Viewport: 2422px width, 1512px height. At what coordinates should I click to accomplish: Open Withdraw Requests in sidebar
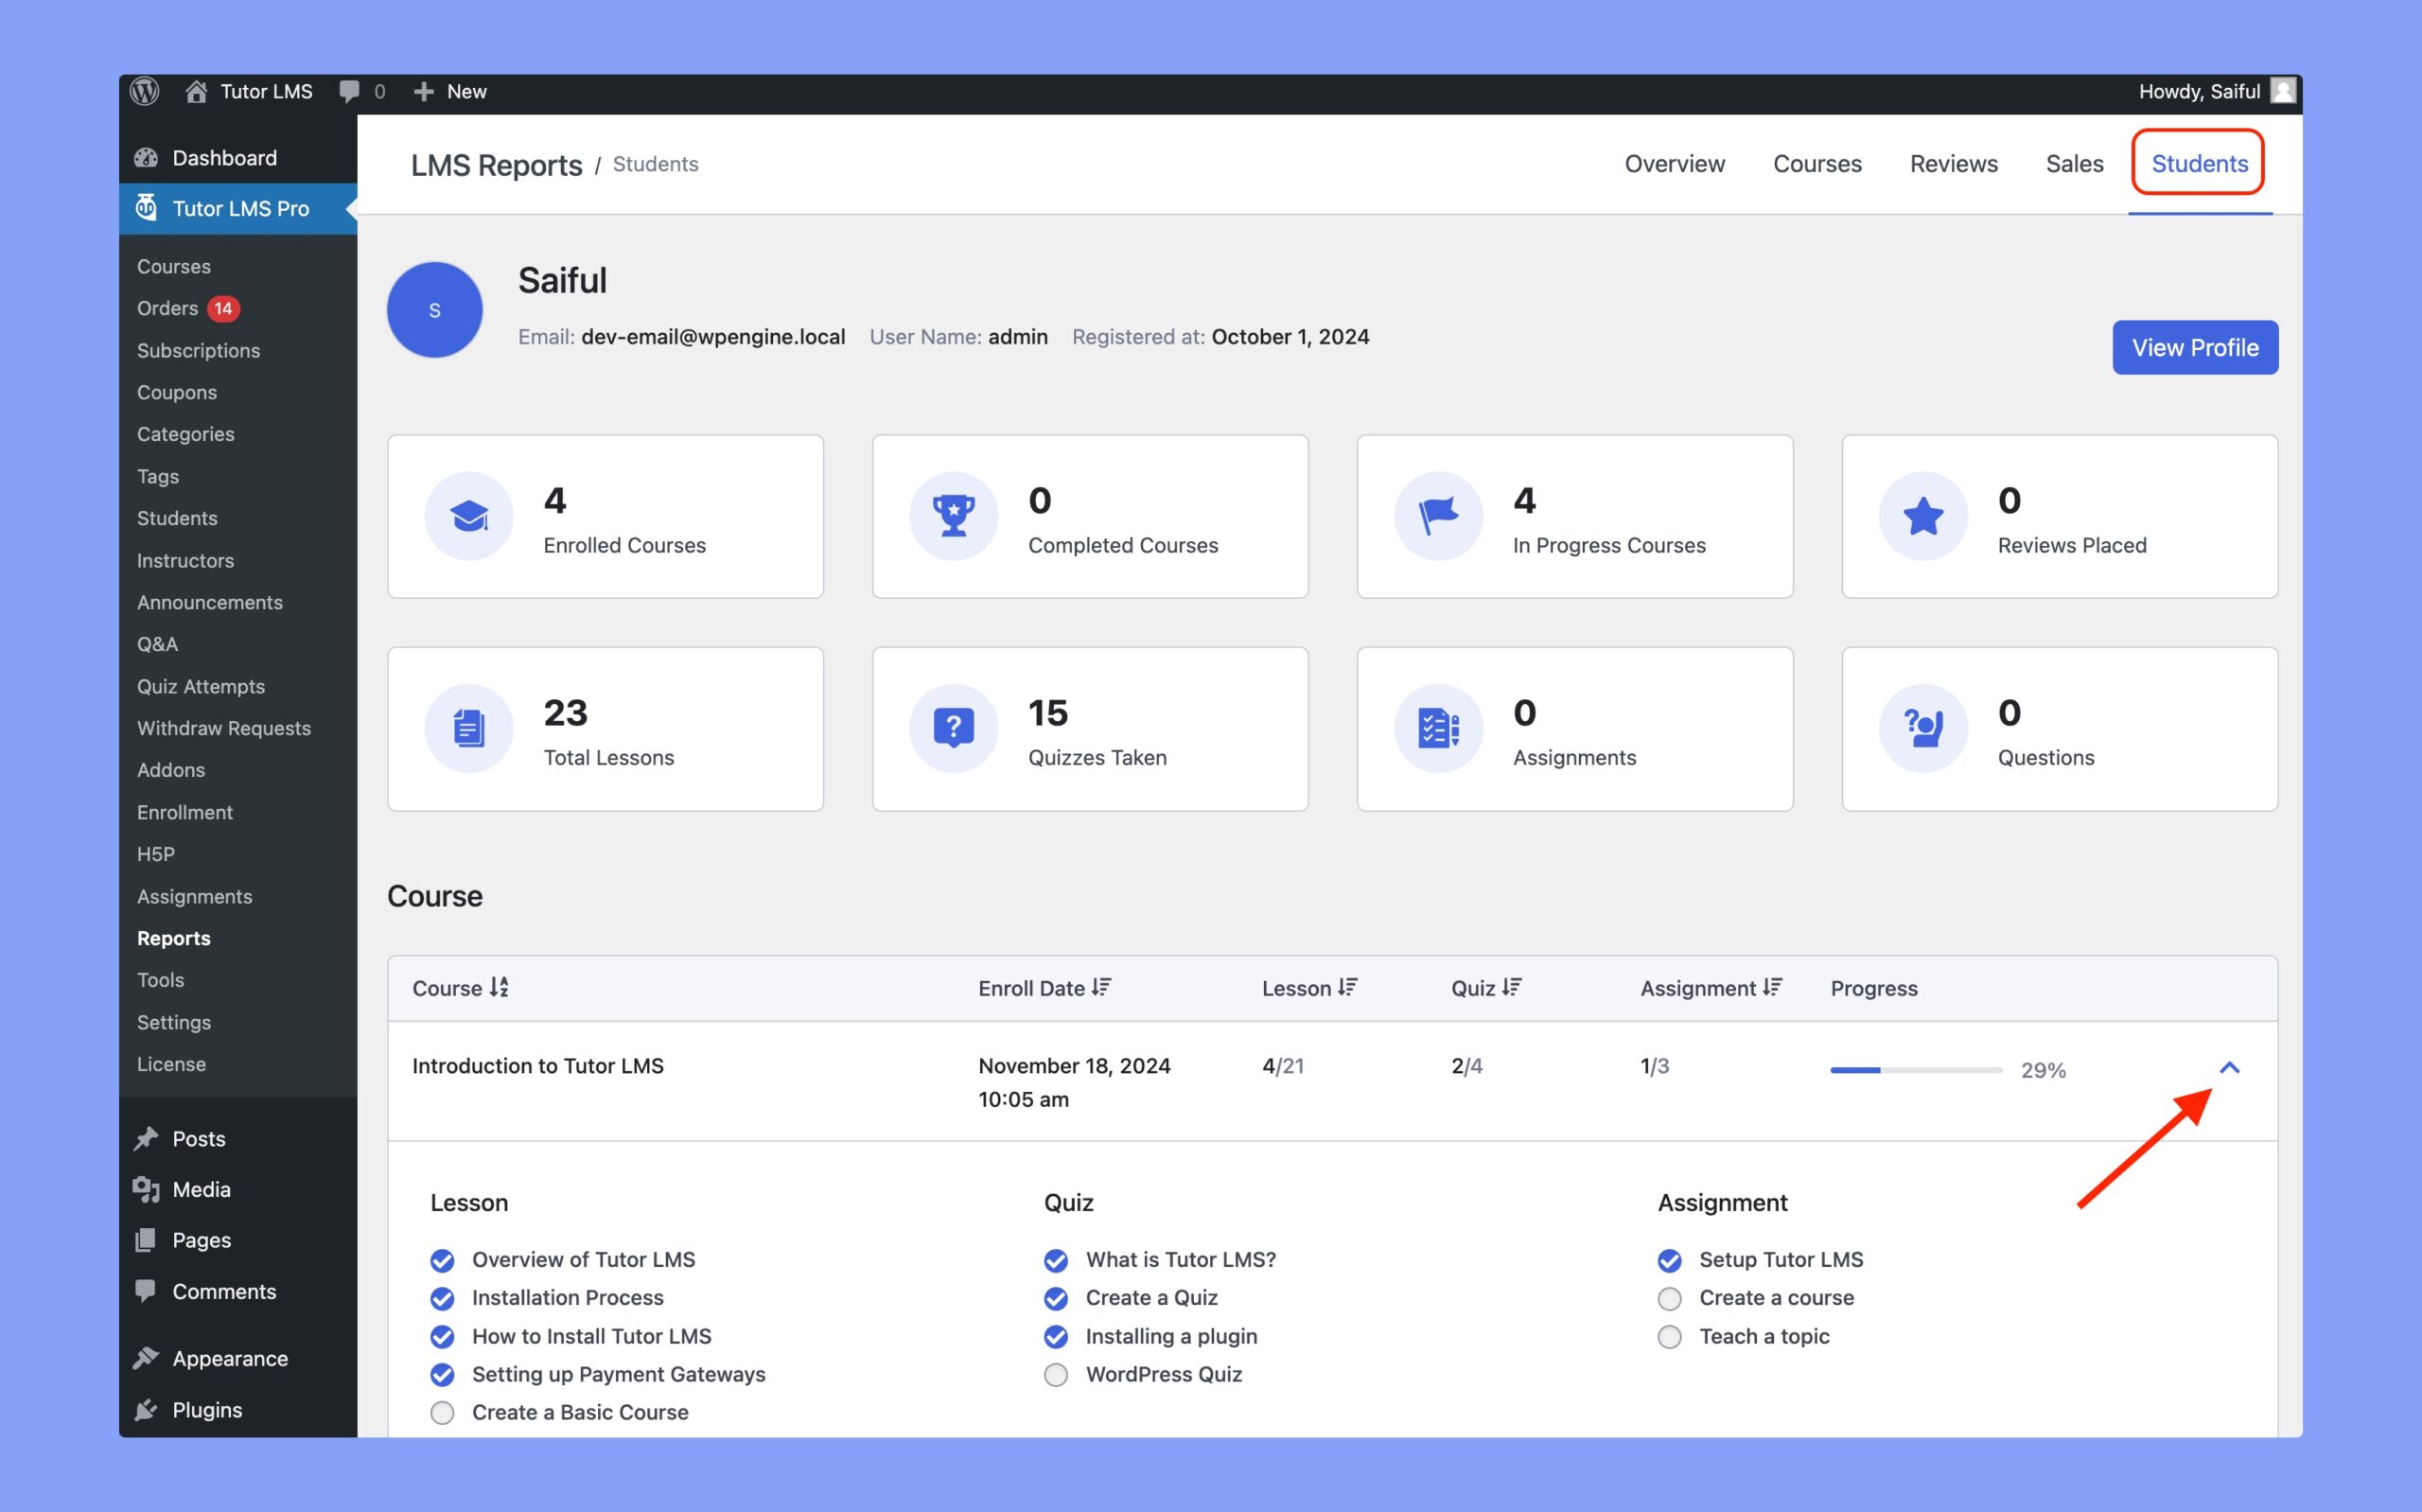tap(224, 728)
